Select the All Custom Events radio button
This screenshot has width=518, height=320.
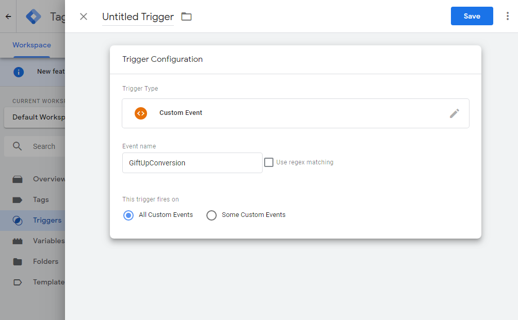click(128, 215)
